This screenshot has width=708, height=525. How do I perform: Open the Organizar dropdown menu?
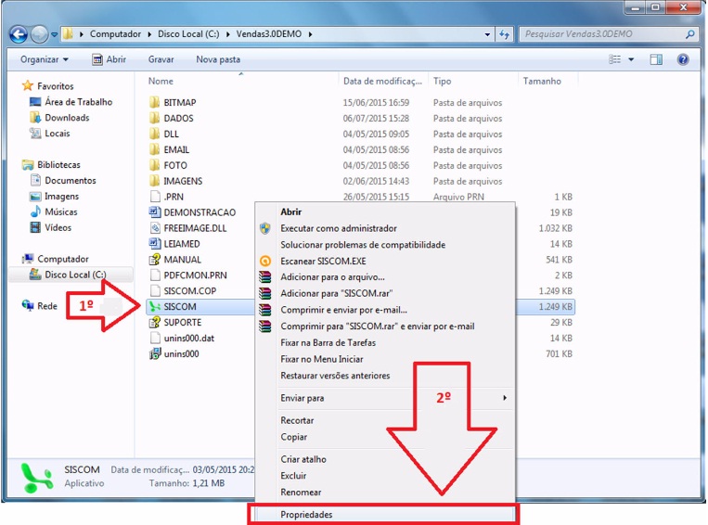tap(45, 59)
